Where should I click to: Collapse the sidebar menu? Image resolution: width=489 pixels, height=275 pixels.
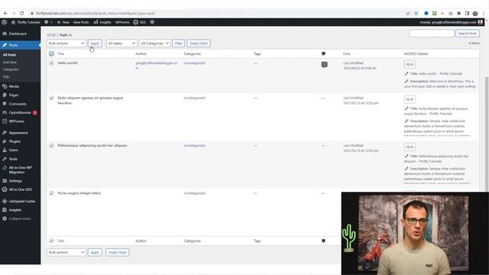coord(21,219)
